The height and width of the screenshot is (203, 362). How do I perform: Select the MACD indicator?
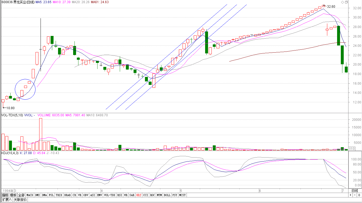pos(30,195)
